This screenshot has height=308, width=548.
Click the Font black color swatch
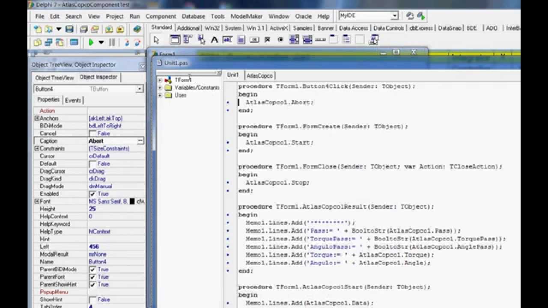pyautogui.click(x=132, y=201)
